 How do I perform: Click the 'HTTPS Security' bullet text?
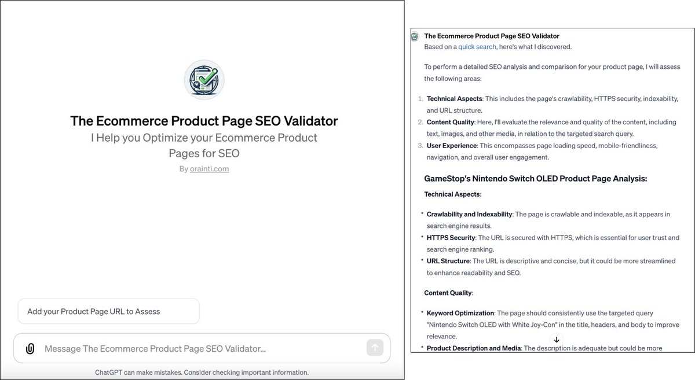coord(451,238)
